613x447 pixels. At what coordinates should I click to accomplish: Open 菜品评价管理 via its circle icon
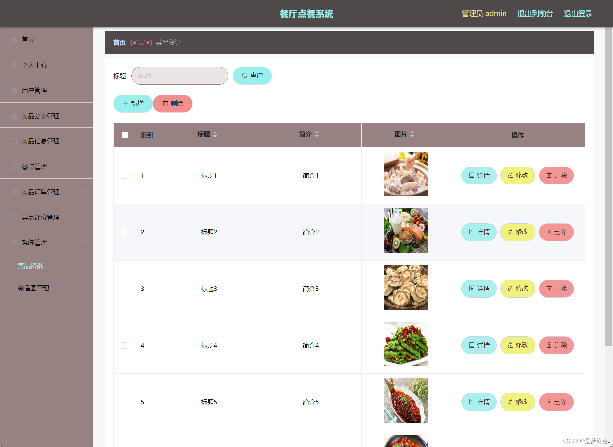click(x=14, y=217)
